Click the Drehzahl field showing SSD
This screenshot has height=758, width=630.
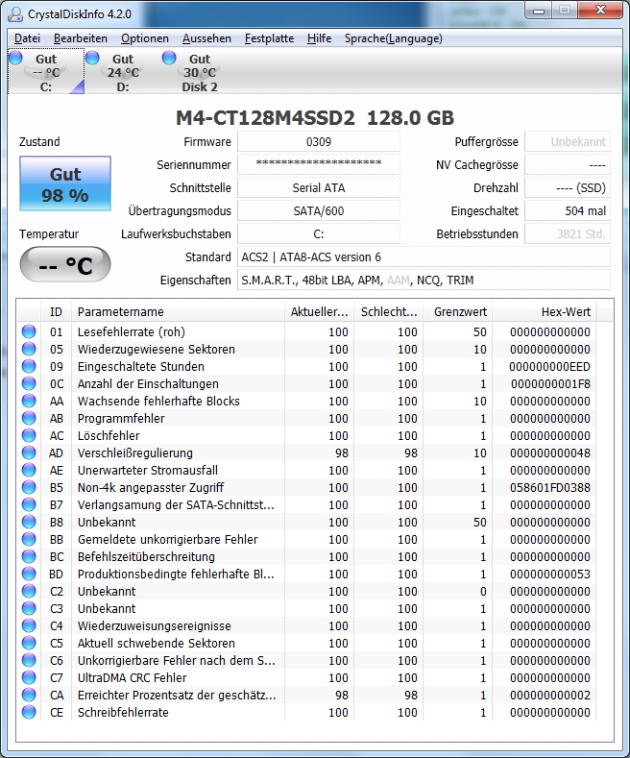(568, 187)
